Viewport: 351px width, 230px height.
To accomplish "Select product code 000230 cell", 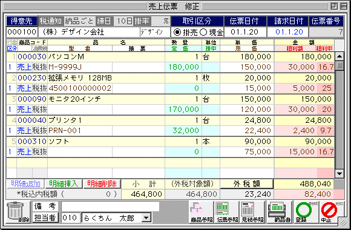I will point(32,78).
